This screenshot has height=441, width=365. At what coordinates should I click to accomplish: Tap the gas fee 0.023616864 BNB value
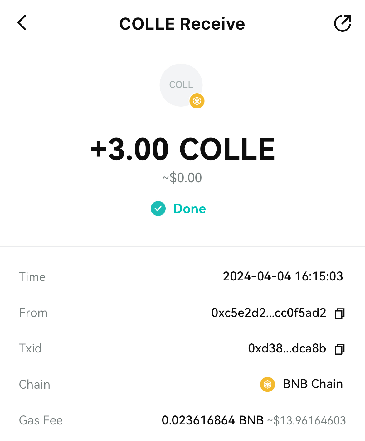(212, 420)
